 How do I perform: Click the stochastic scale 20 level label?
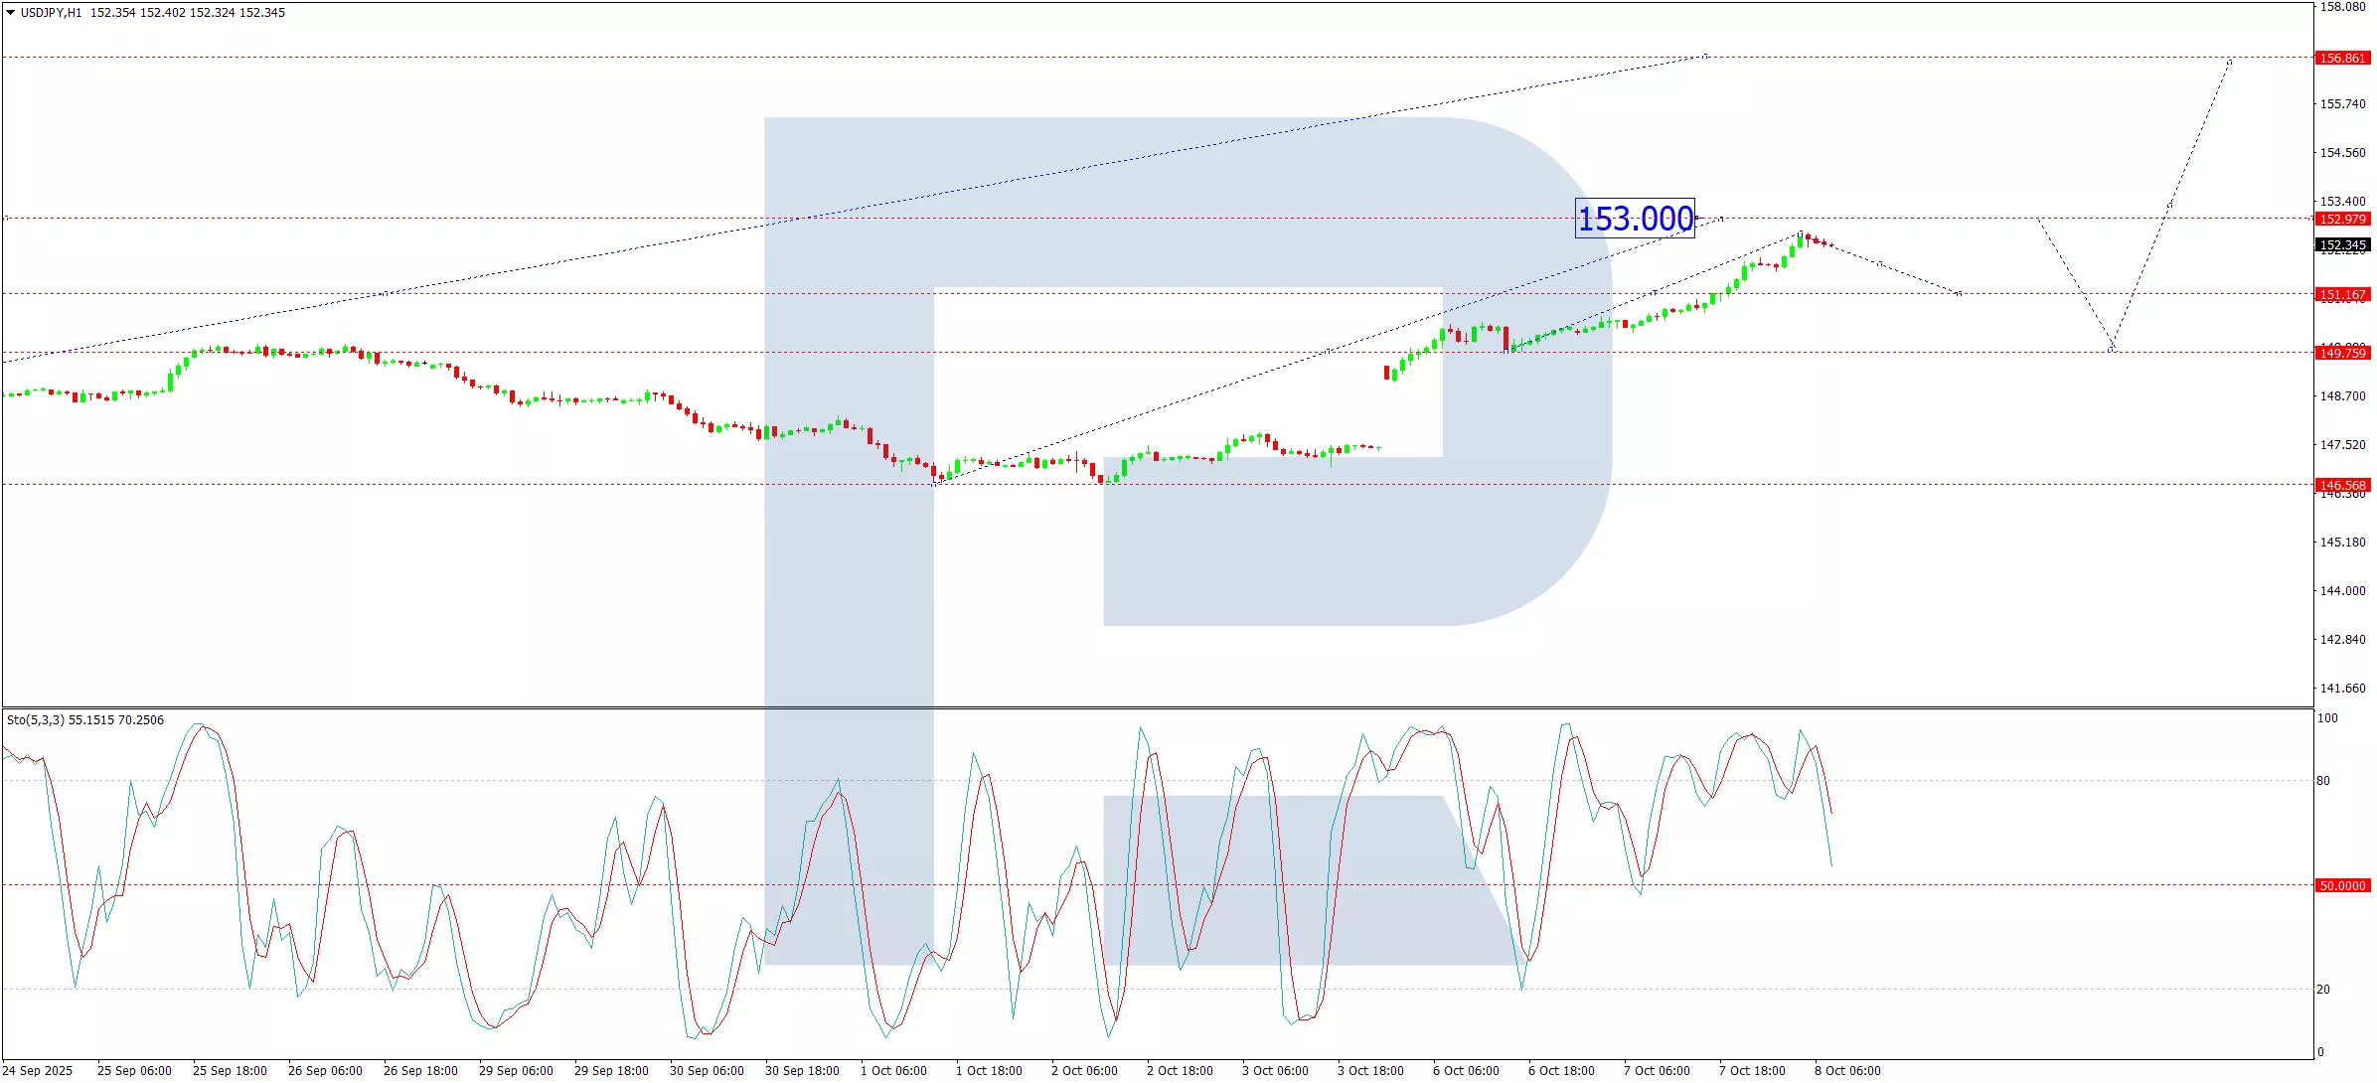tap(2323, 990)
